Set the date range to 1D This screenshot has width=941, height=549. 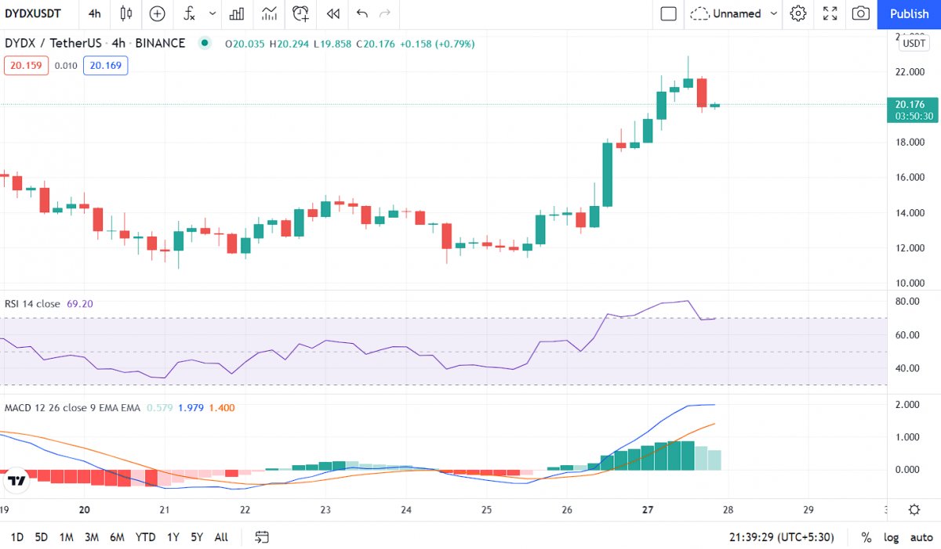16,537
